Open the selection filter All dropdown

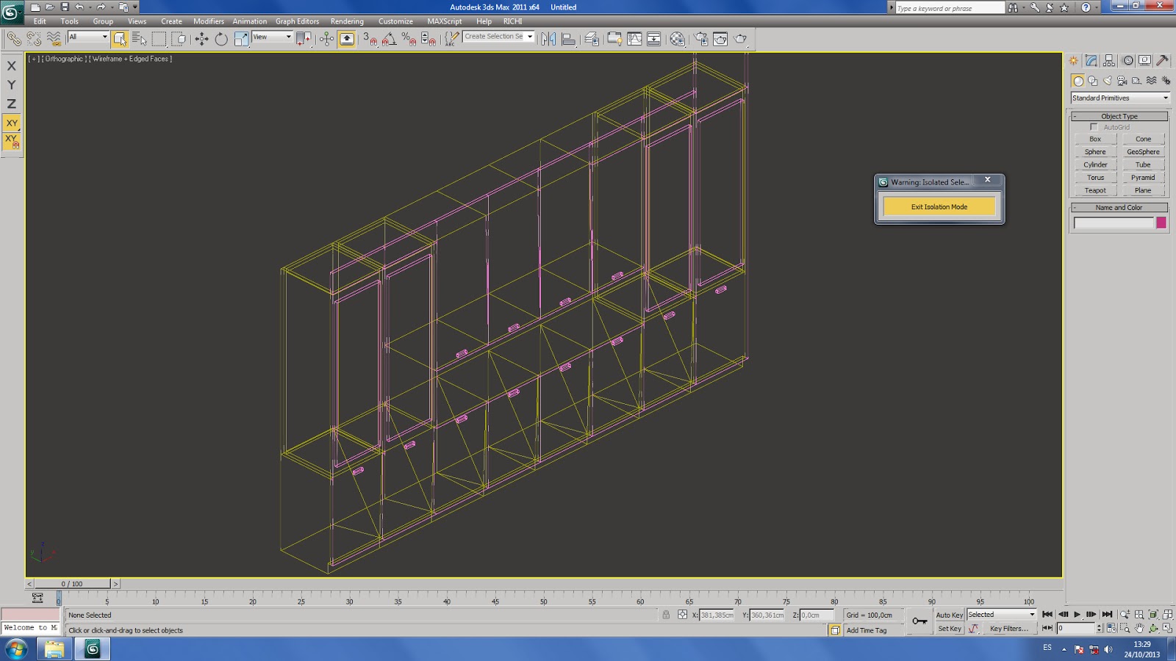[88, 37]
